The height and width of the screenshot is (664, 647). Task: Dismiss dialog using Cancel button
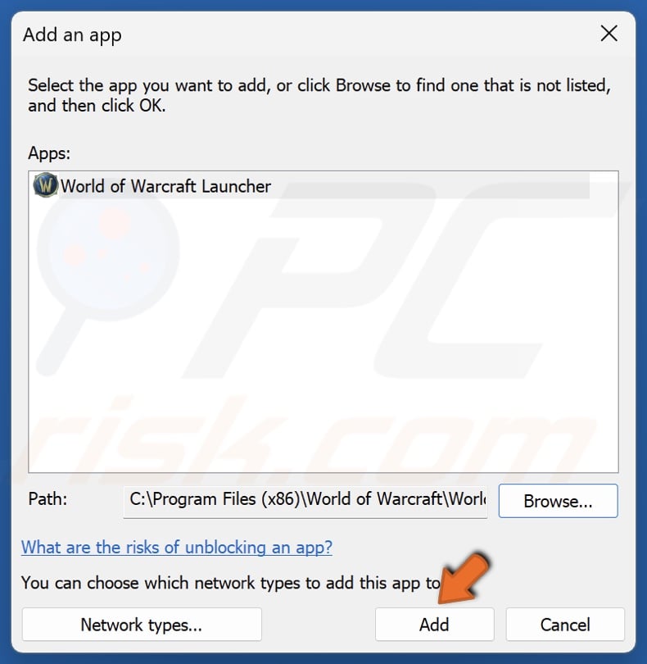(565, 625)
